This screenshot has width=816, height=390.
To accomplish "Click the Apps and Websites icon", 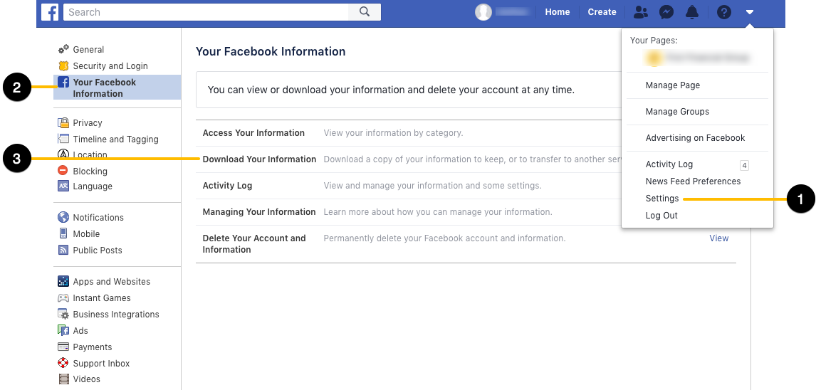I will pyautogui.click(x=63, y=281).
